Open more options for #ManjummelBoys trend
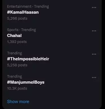 point(94,77)
